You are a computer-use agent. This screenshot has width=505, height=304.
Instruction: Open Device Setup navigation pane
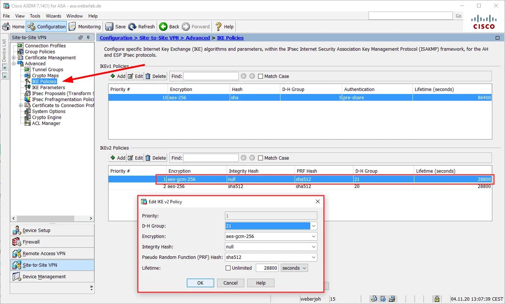click(x=52, y=230)
